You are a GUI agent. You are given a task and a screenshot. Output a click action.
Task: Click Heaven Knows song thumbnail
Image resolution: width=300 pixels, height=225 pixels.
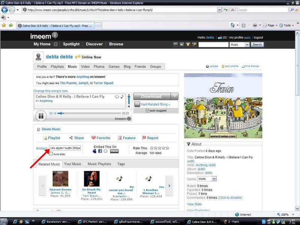pos(60,179)
